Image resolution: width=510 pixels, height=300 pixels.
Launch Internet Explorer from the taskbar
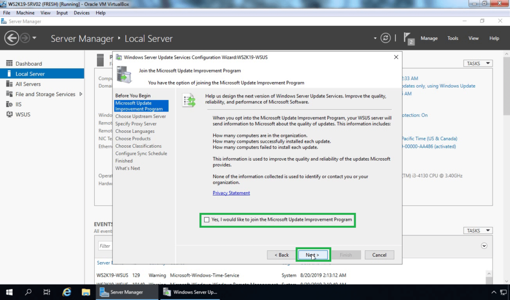(x=67, y=292)
